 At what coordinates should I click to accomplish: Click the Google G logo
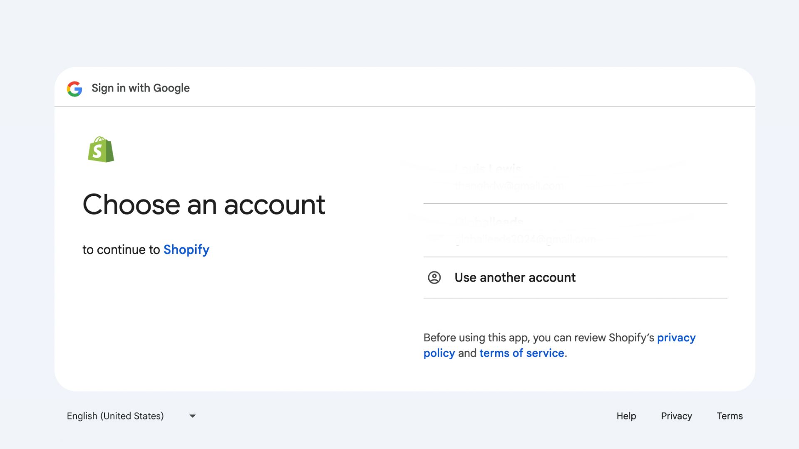74,89
